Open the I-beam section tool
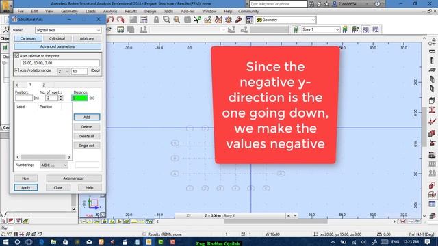This screenshot has width=438, height=246. click(x=432, y=110)
